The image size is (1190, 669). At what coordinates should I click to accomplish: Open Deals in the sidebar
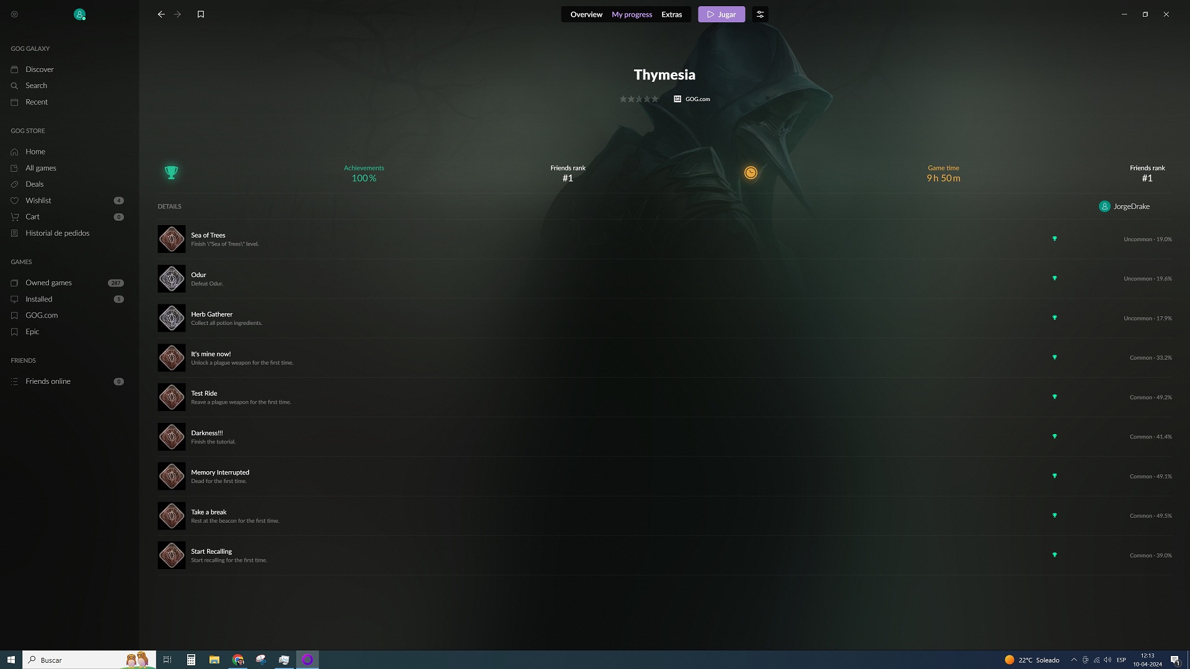(x=35, y=184)
